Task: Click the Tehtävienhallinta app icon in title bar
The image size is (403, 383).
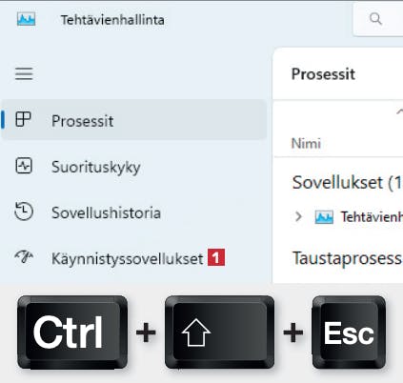Action: coord(26,19)
